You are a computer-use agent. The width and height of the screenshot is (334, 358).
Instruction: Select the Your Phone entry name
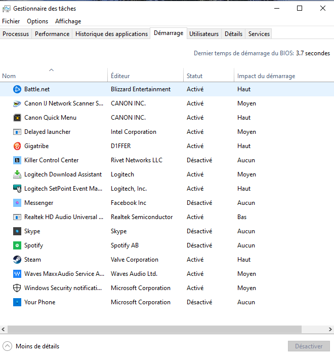point(39,302)
